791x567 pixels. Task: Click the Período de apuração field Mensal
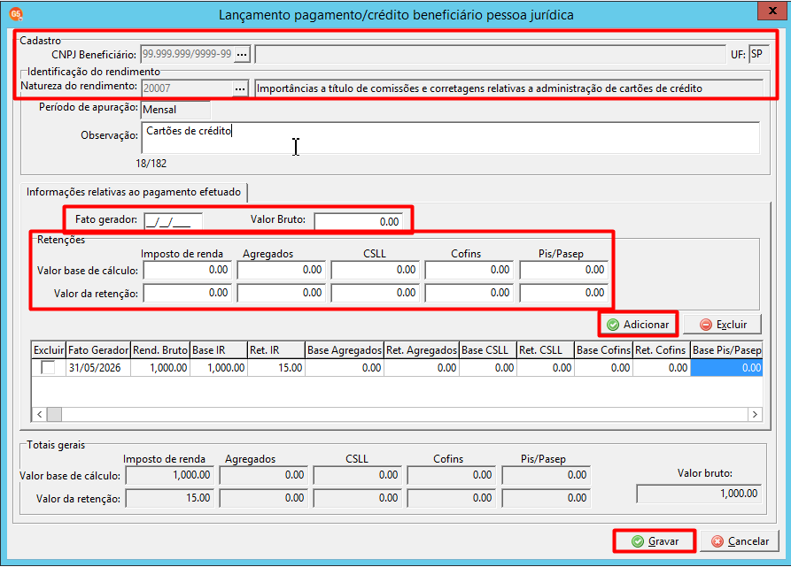pyautogui.click(x=175, y=110)
